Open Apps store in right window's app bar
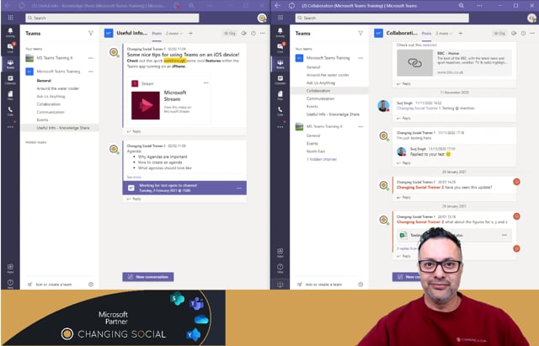Image resolution: width=539 pixels, height=346 pixels. [x=280, y=253]
